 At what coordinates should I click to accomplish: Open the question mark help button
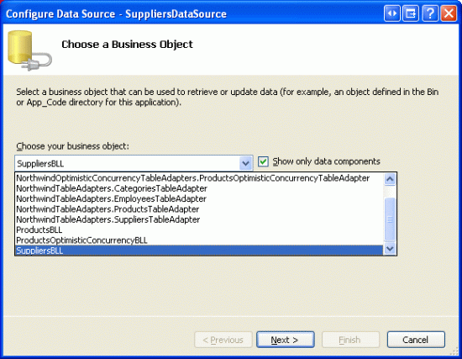click(430, 13)
